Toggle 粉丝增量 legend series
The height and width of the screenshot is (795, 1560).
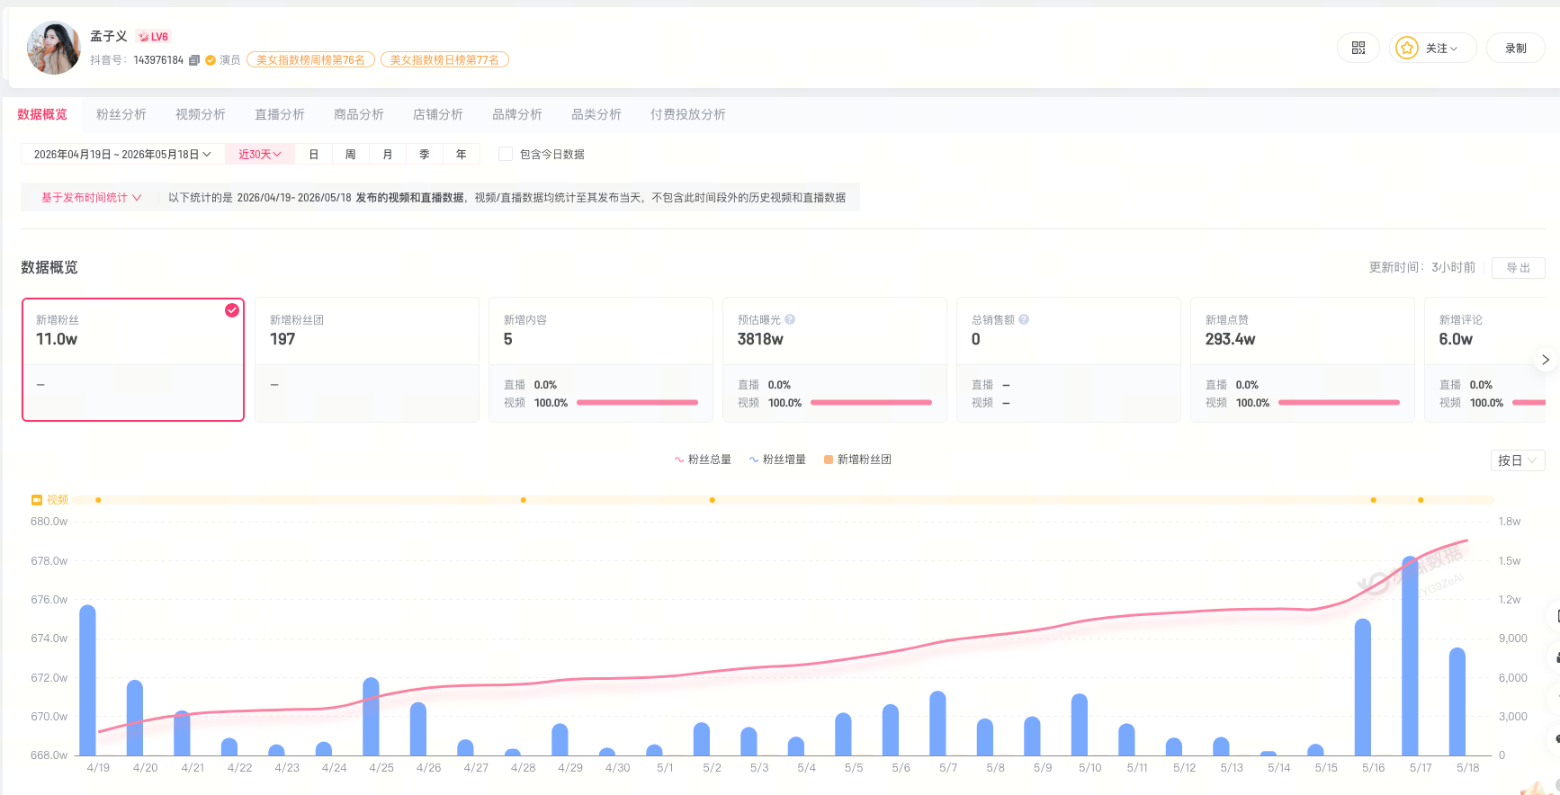click(x=777, y=460)
